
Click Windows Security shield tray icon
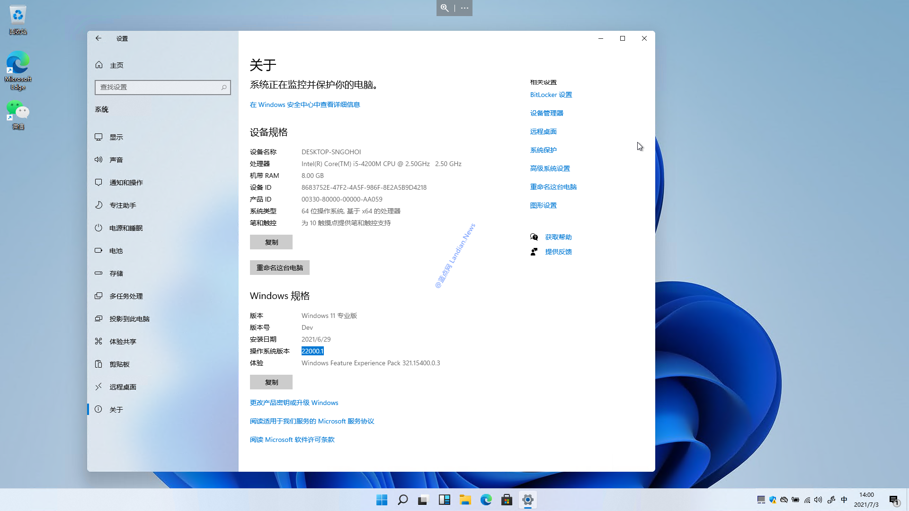coord(773,500)
